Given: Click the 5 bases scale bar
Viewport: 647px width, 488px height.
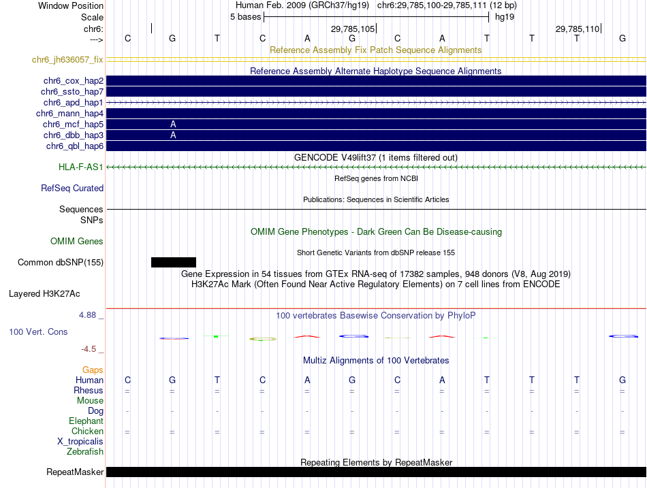Looking at the screenshot, I should (x=376, y=17).
